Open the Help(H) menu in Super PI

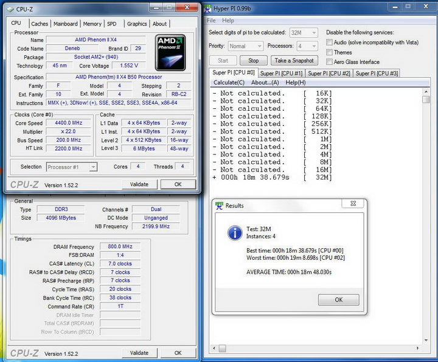(x=296, y=83)
